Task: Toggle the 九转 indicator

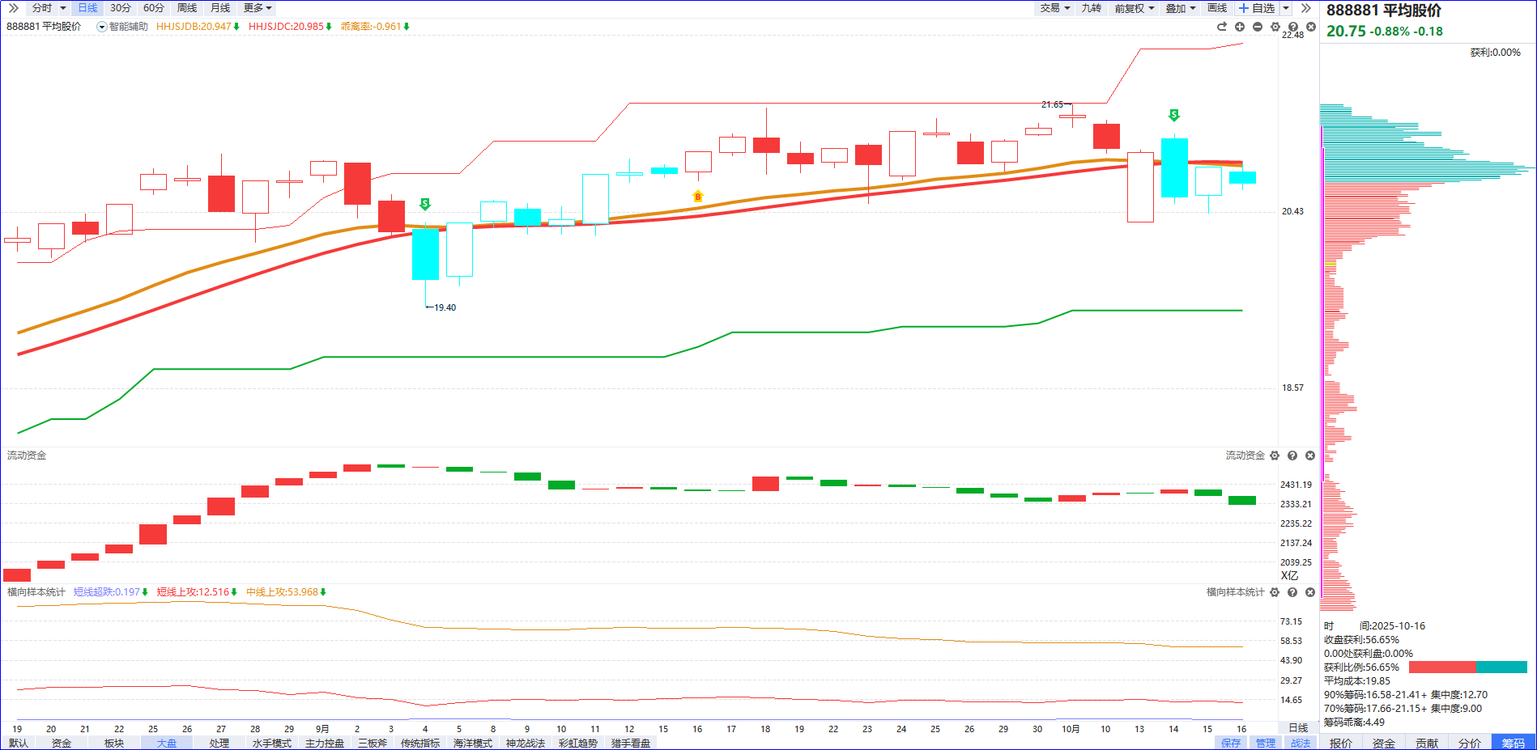Action: (1091, 8)
